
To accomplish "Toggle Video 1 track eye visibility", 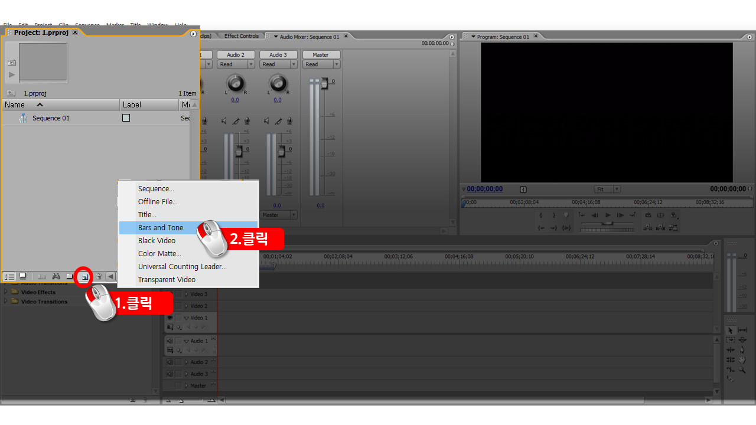I will coord(170,318).
